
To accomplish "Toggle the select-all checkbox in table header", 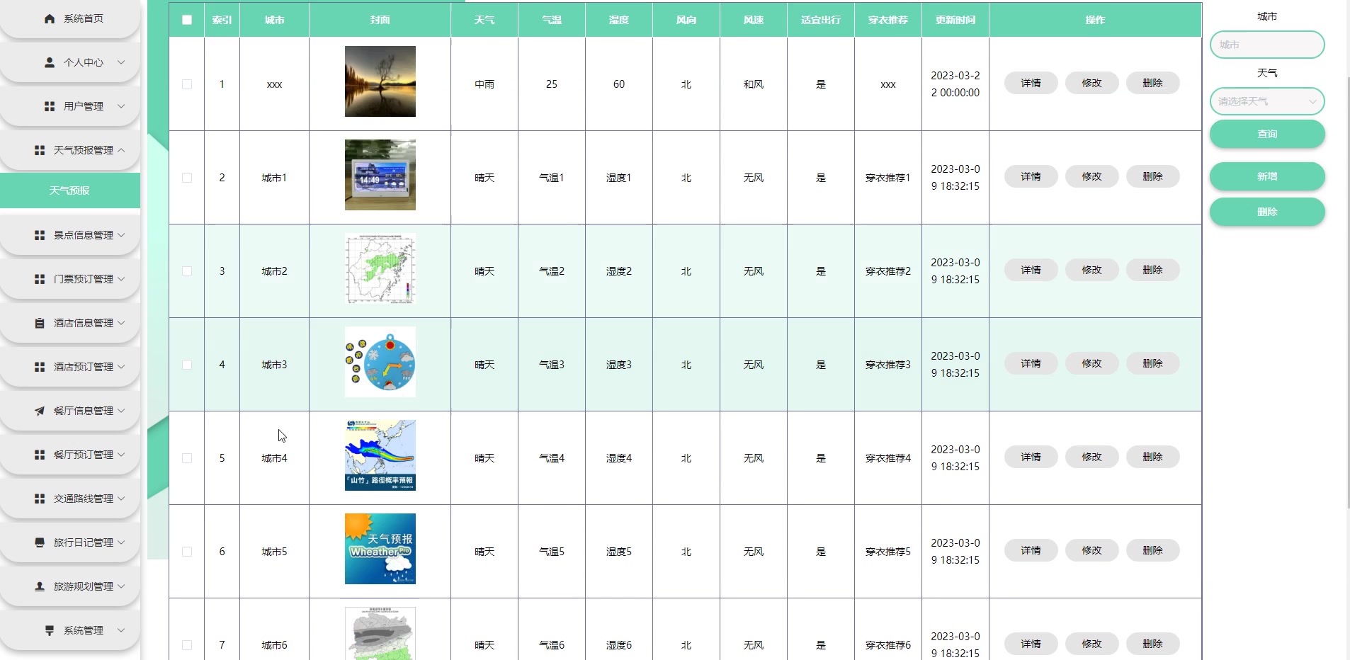I will tap(187, 20).
